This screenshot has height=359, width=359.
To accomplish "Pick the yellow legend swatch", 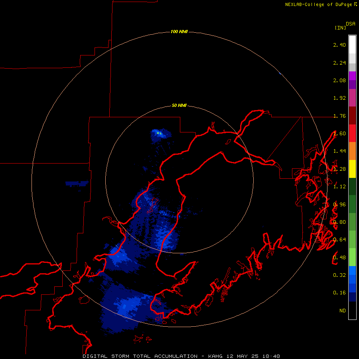I will [352, 169].
